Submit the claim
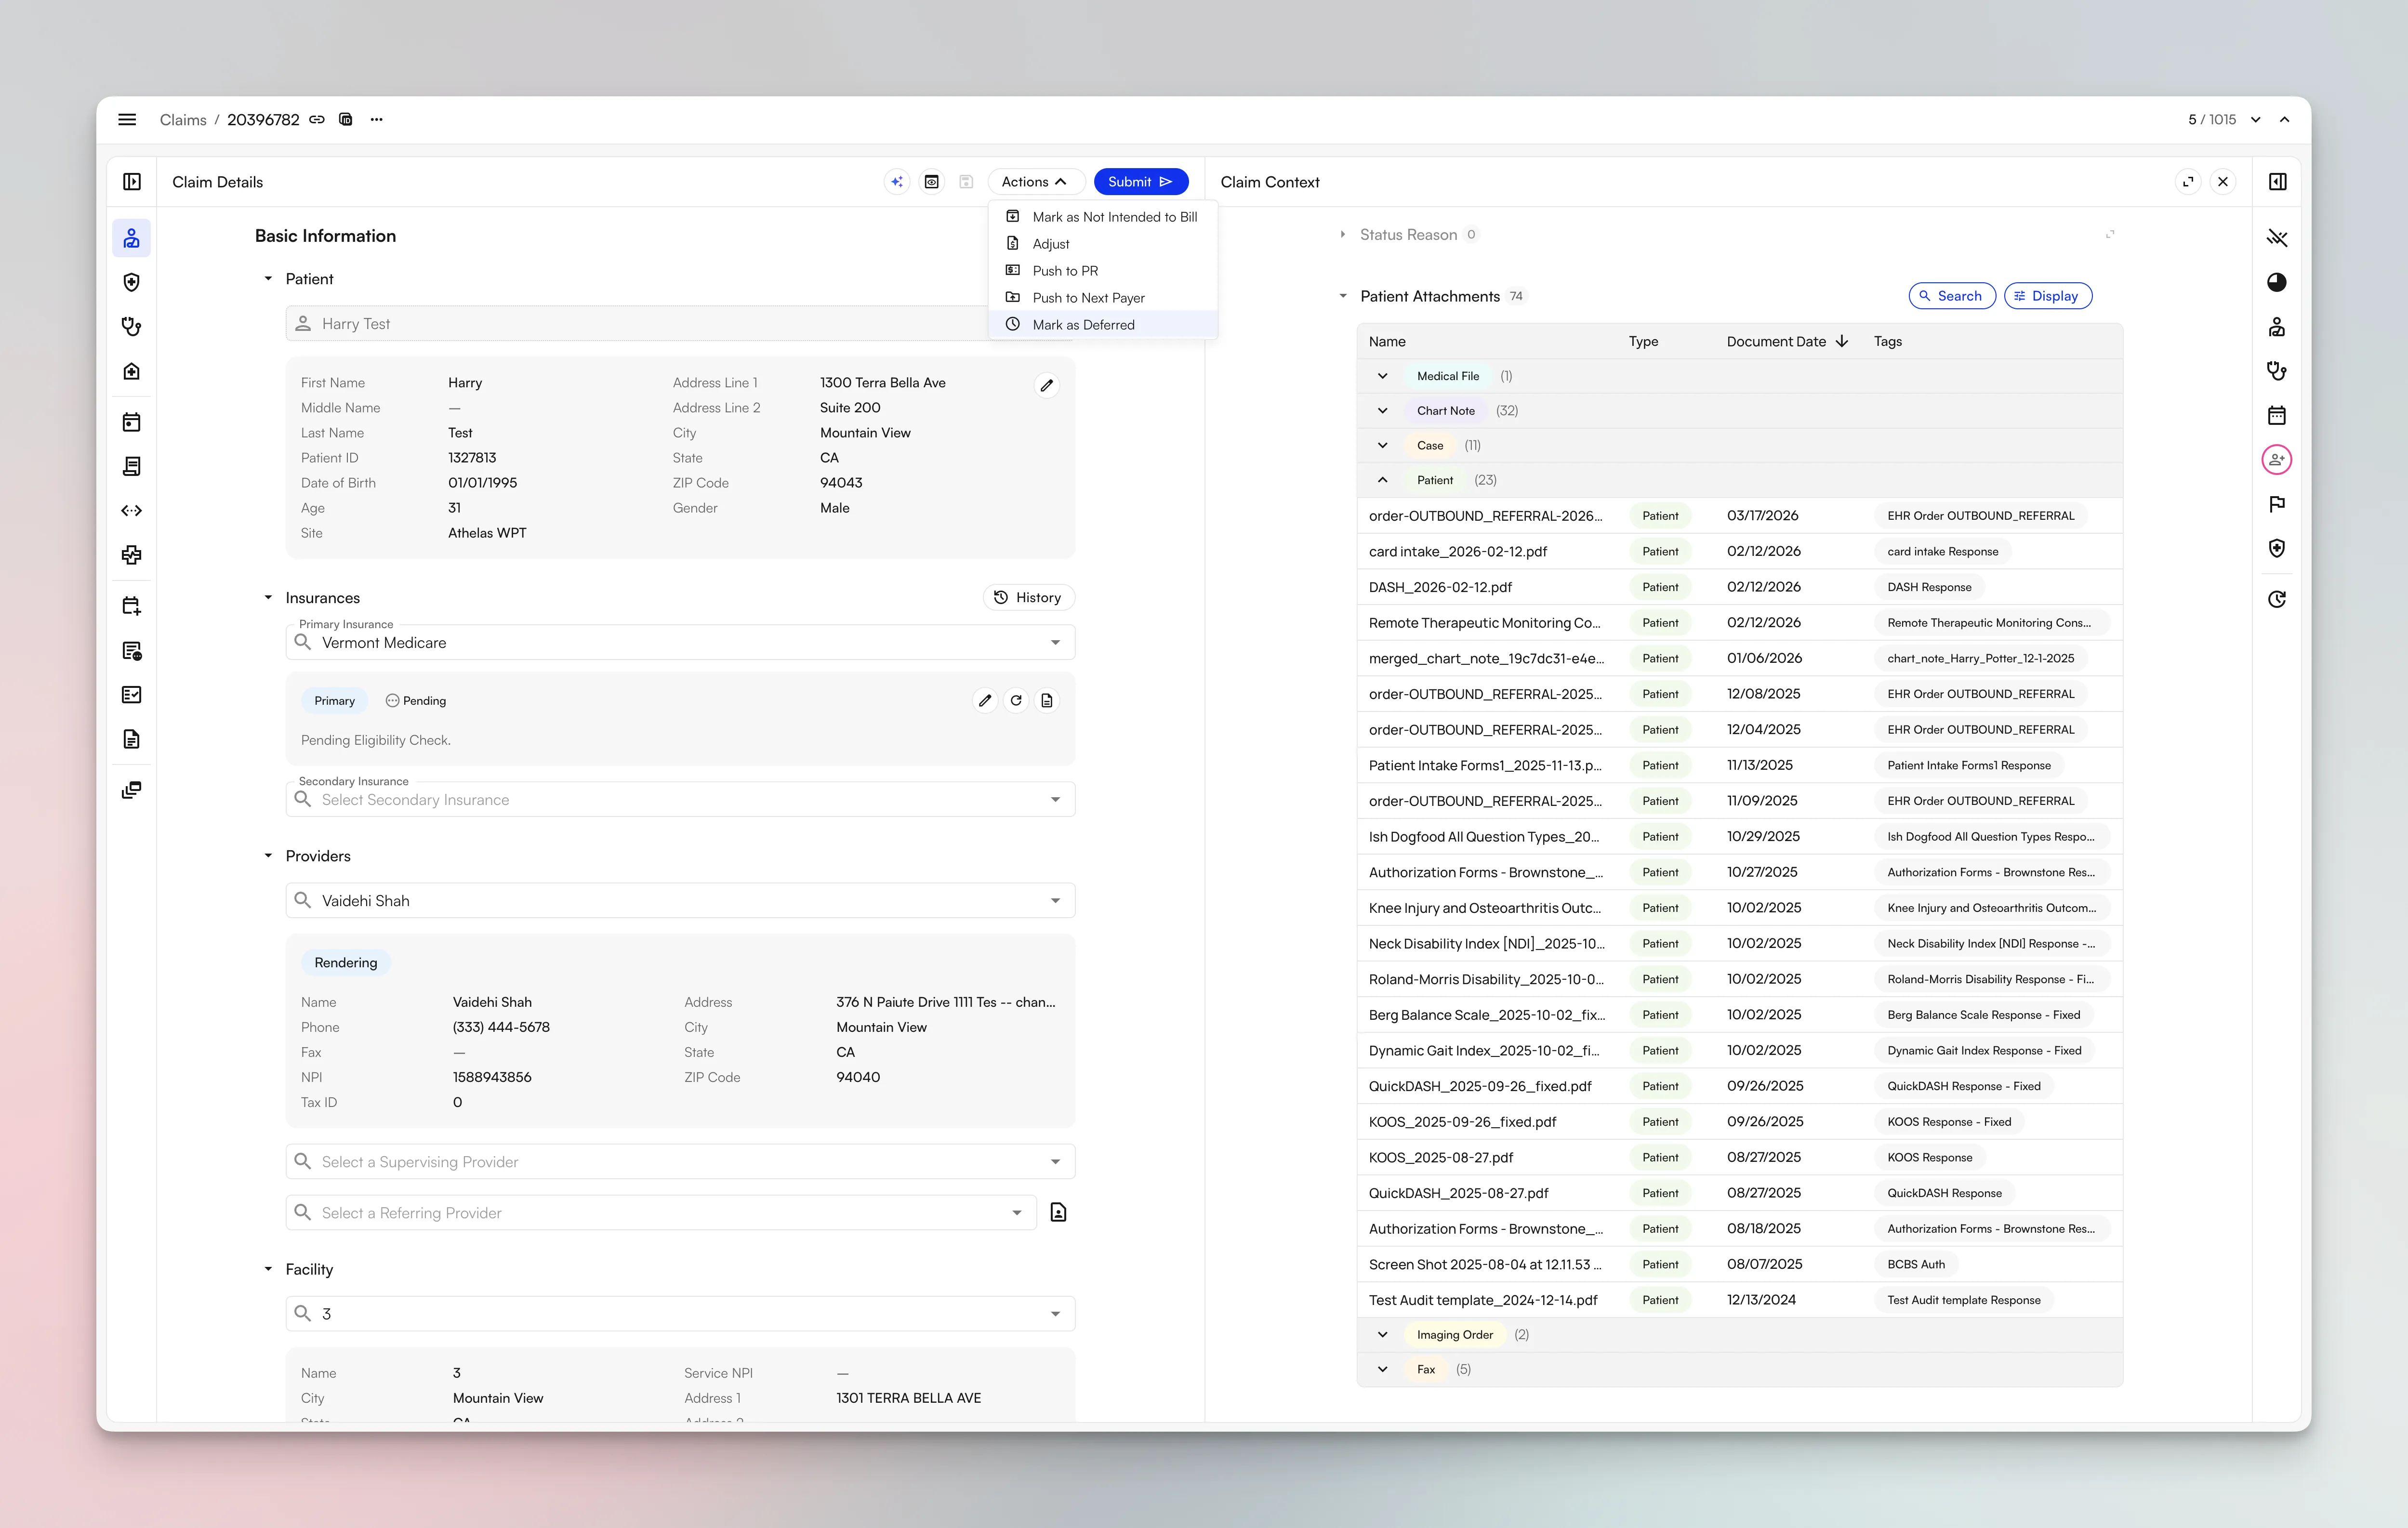 click(x=1141, y=182)
